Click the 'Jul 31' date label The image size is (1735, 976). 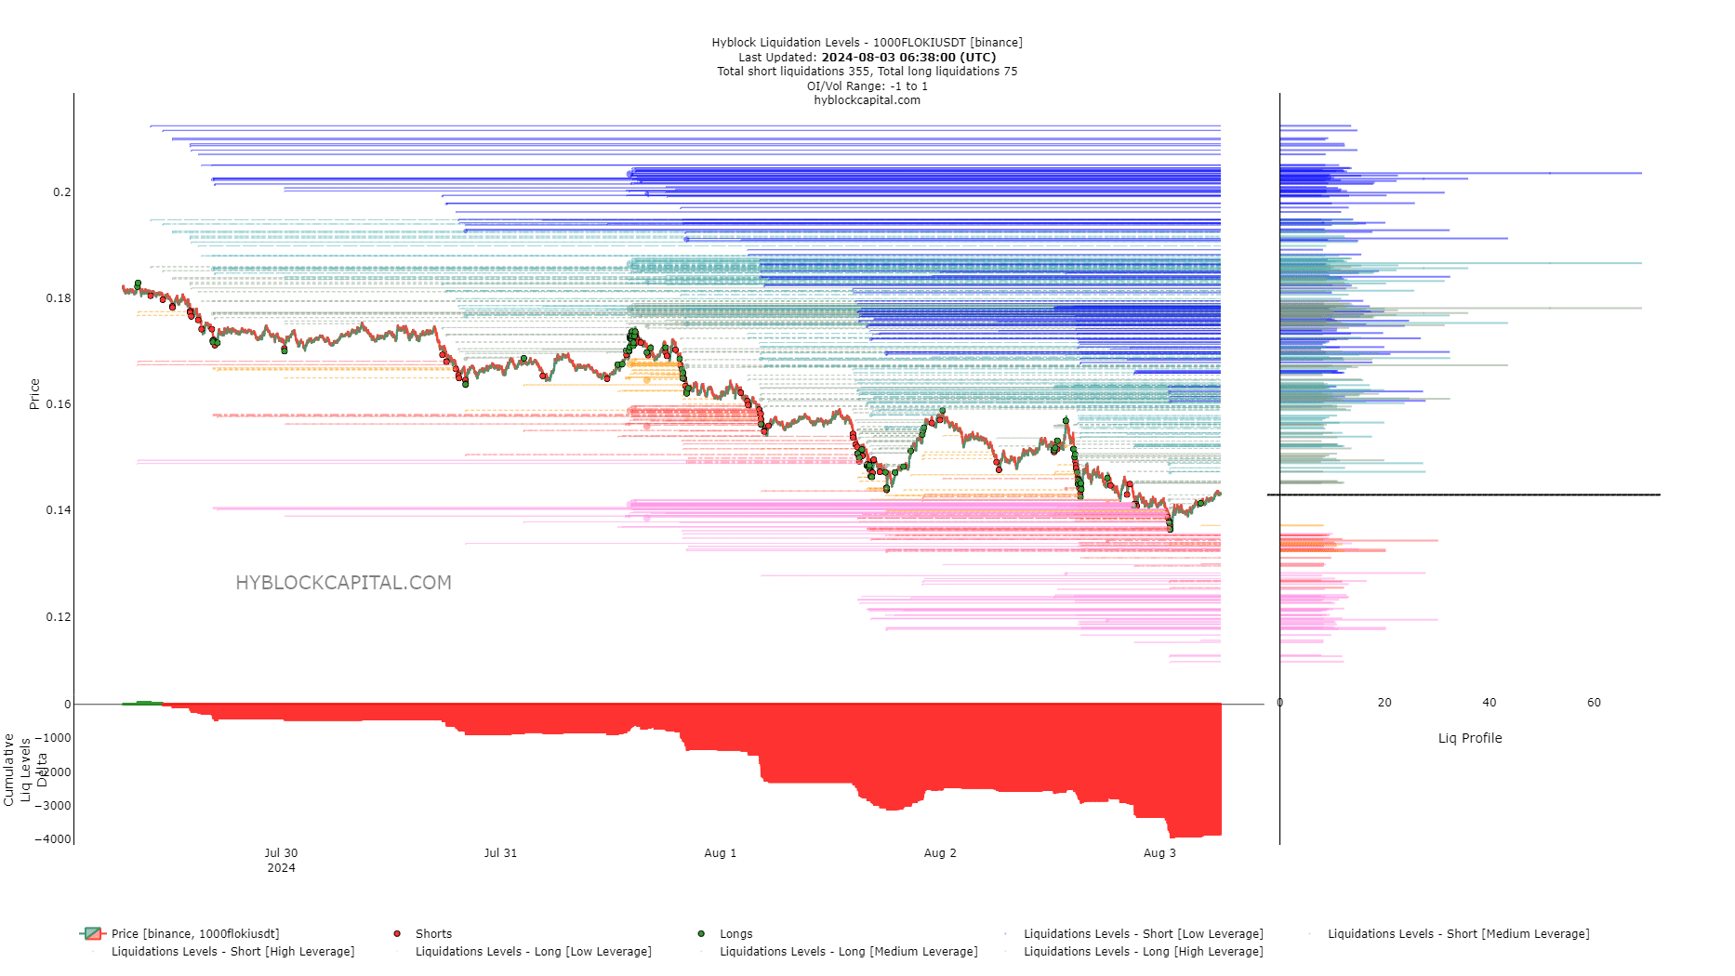click(x=500, y=852)
